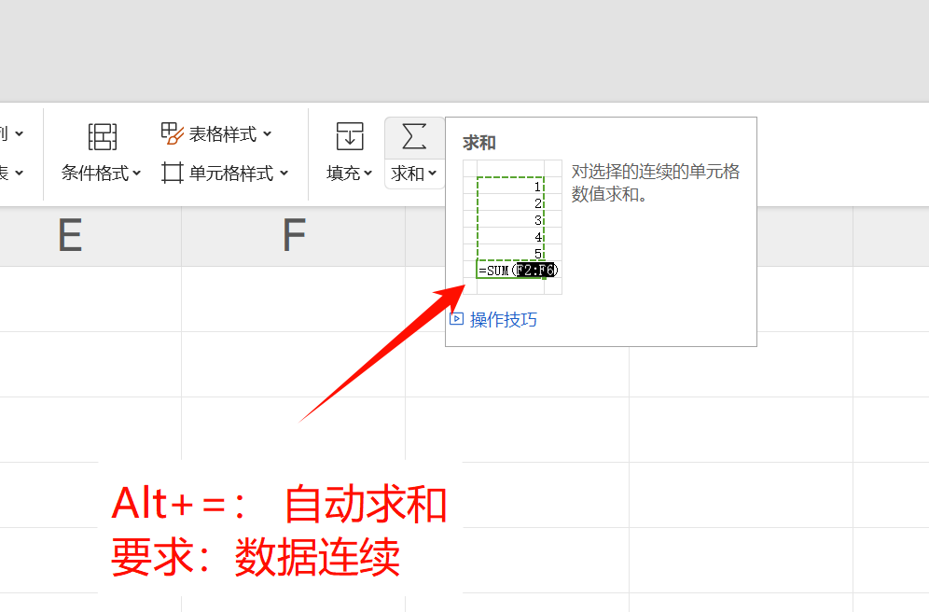Click the SUM example thumbnail in tooltip
The width and height of the screenshot is (929, 612).
512,227
